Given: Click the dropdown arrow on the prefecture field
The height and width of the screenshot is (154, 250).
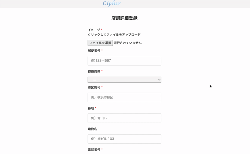Looking at the screenshot, I should pos(158,79).
